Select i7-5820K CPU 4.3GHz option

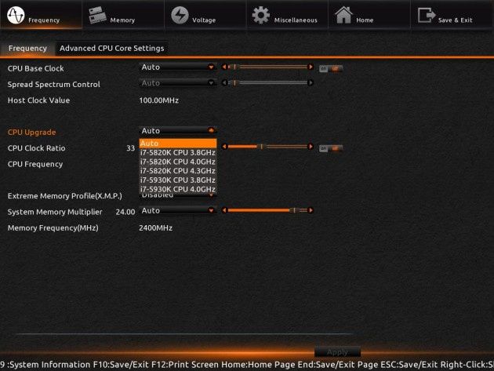[178, 171]
